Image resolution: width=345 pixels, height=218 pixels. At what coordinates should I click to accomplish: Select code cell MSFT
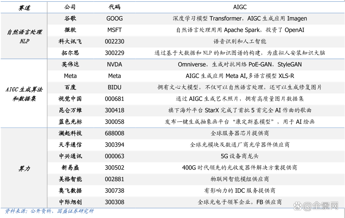pyautogui.click(x=114, y=30)
